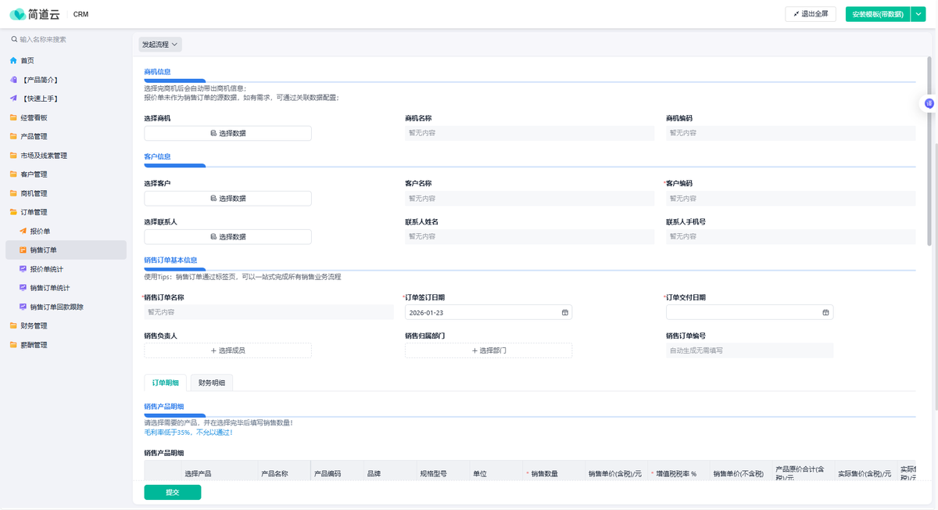Image resolution: width=938 pixels, height=510 pixels.
Task: Click the green 提交 button
Action: click(x=172, y=493)
